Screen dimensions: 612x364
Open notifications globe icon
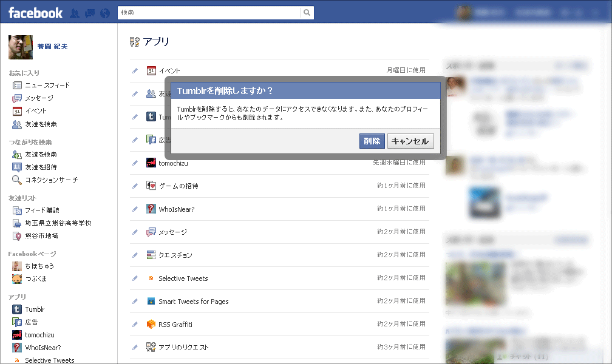(x=105, y=13)
